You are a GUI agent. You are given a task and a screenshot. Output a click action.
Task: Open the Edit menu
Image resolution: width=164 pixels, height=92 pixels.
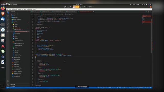10,9
